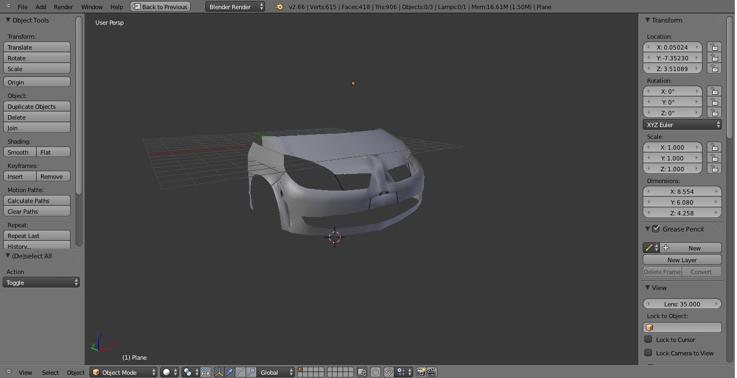
Task: Toggle the 3D manipulator axis icon
Action: tap(219, 372)
